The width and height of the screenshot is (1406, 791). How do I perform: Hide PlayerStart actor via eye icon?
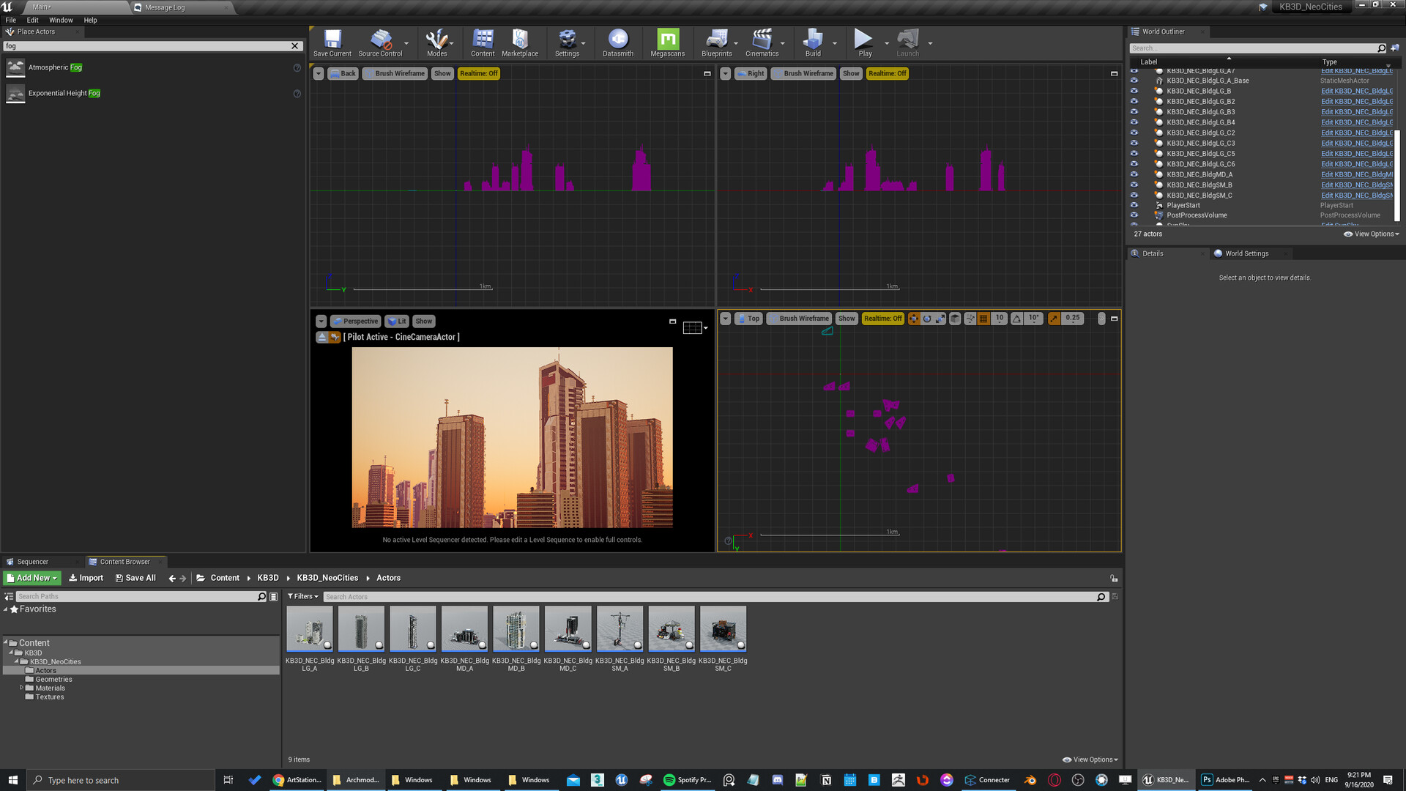(x=1134, y=205)
